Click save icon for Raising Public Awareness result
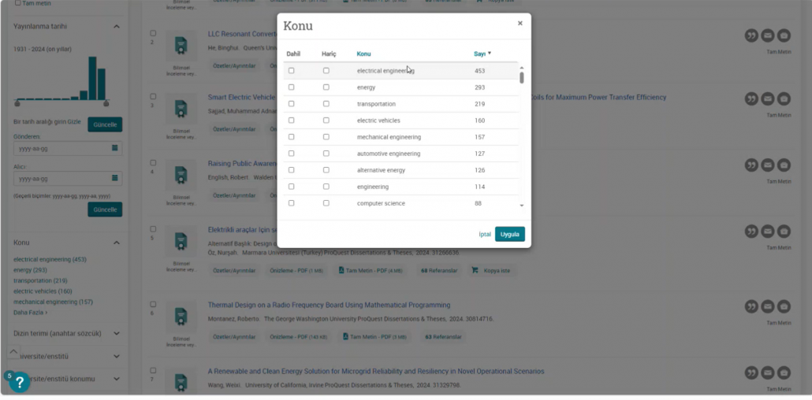The image size is (812, 400). click(784, 165)
